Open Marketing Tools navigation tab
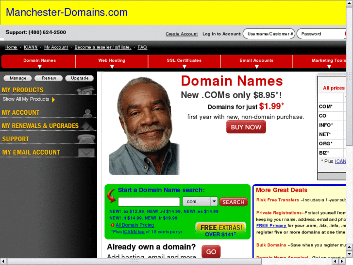This screenshot has width=353, height=265. (319, 61)
